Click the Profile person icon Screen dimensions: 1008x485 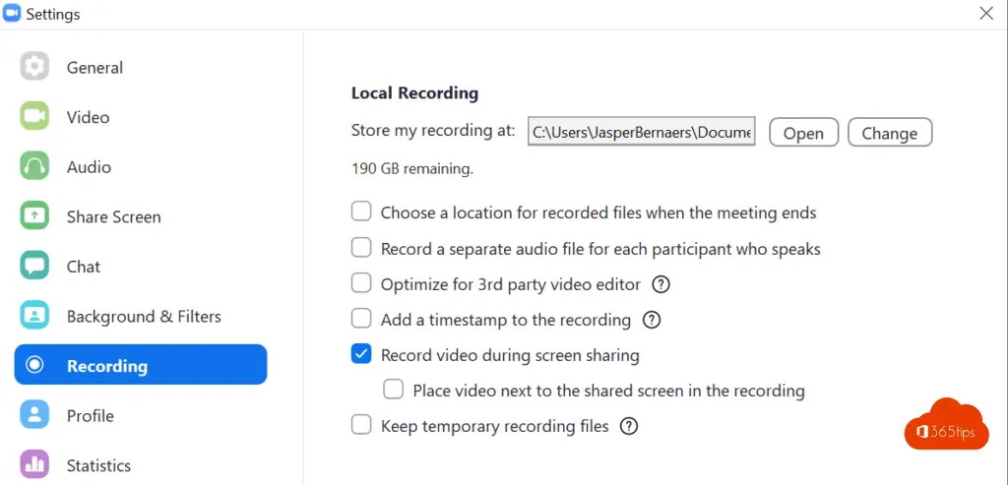pos(34,415)
